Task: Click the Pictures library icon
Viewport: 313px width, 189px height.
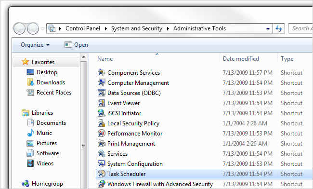Action: [30, 143]
